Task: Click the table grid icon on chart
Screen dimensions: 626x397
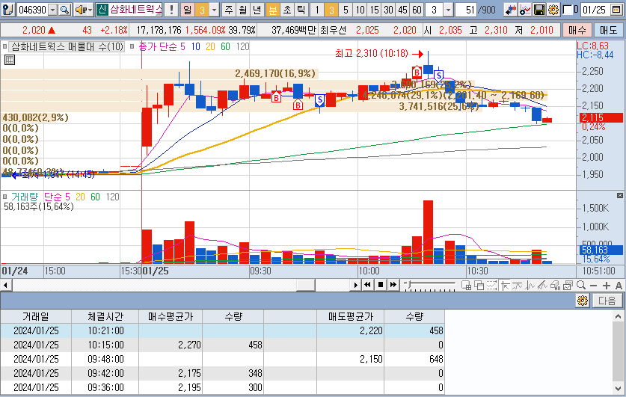Action: click(x=10, y=61)
